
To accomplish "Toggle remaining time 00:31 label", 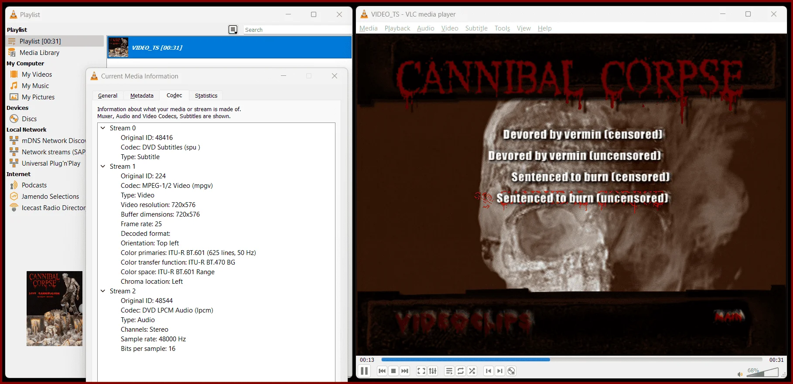I will (776, 360).
